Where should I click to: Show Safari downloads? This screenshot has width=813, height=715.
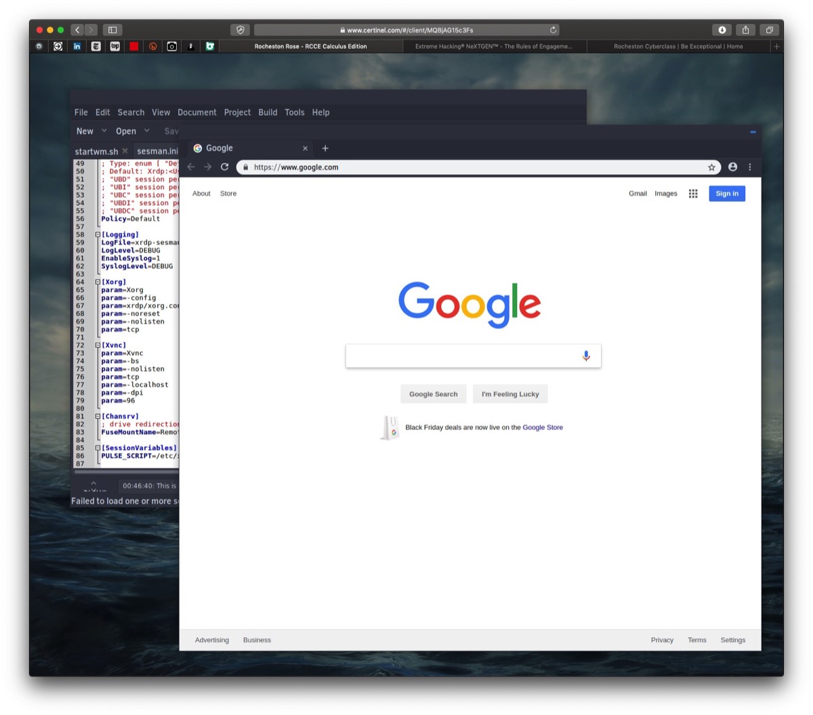[722, 30]
